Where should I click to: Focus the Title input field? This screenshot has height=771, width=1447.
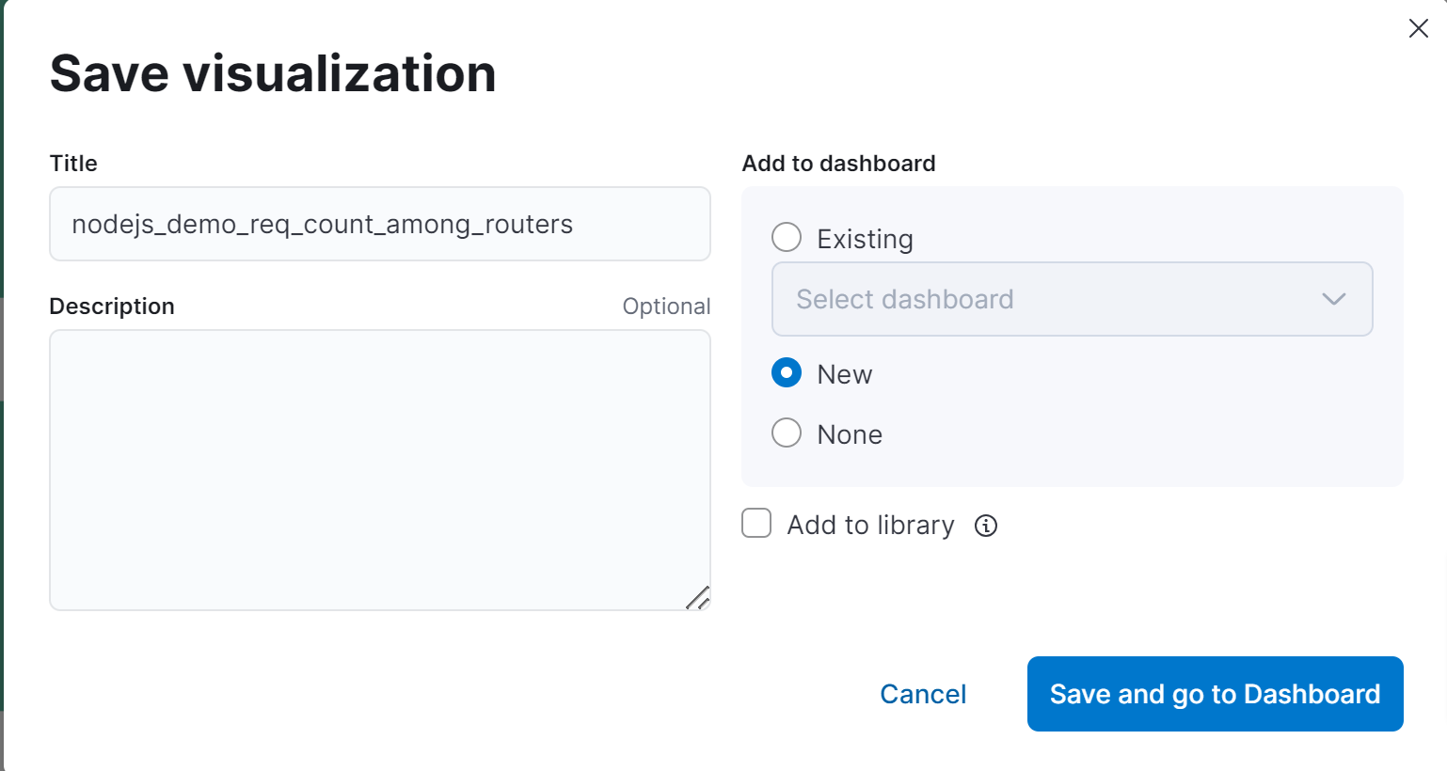click(x=379, y=224)
